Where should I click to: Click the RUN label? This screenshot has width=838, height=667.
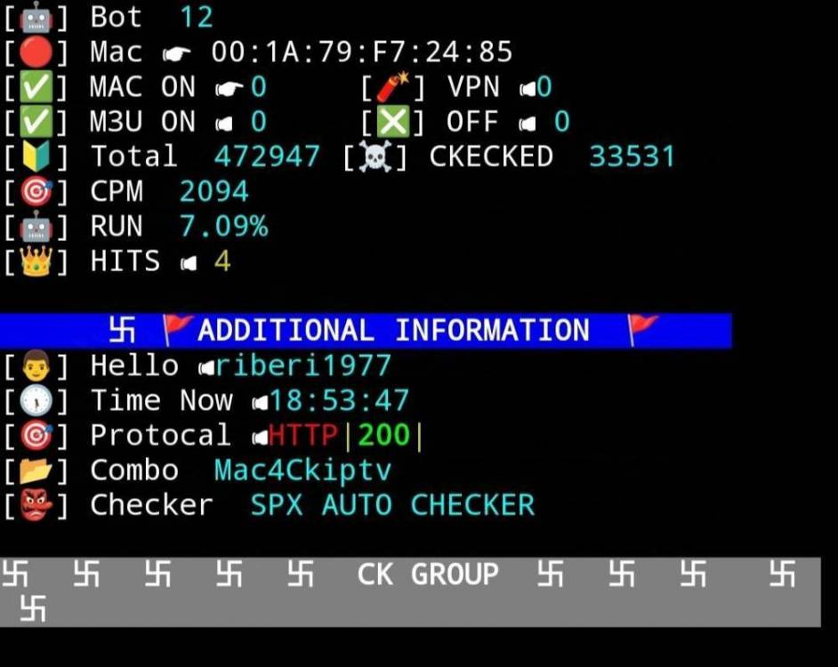(117, 226)
